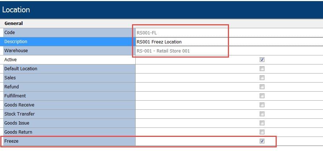The width and height of the screenshot is (323, 151).
Task: Check the Goods Issue checkbox
Action: [x=262, y=123]
